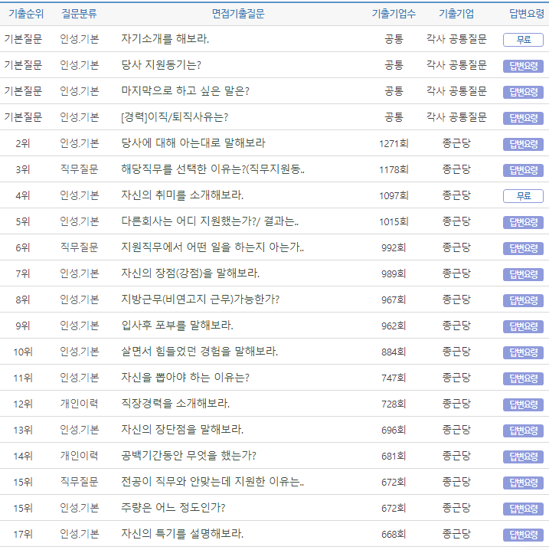Click 답변요령 for the 지방근무 가능한가 question
The height and width of the screenshot is (550, 549).
click(x=523, y=300)
